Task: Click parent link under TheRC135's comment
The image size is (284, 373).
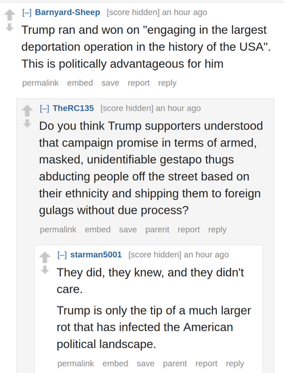Action: 157,229
